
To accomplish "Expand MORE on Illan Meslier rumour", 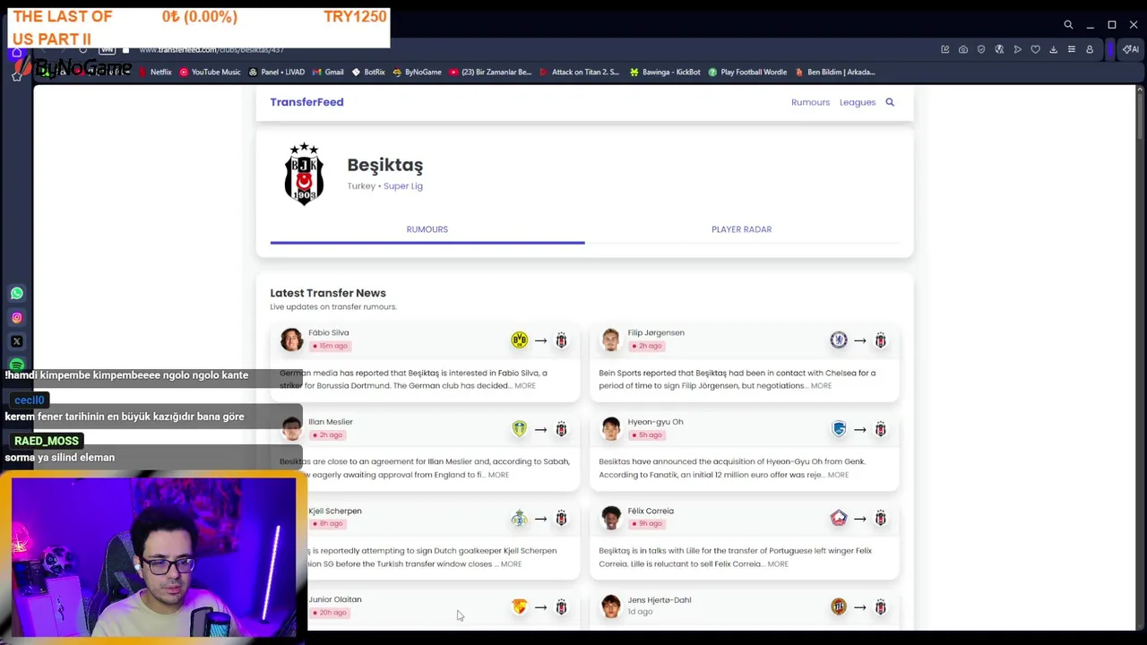I will pyautogui.click(x=498, y=475).
